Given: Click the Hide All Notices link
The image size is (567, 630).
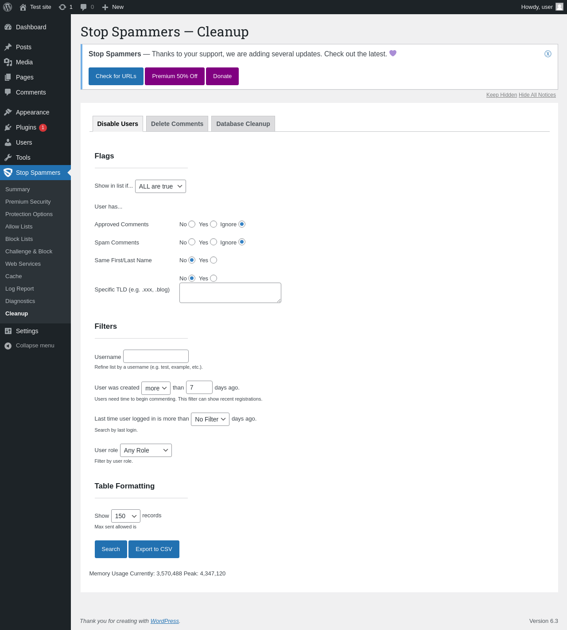Looking at the screenshot, I should [537, 95].
